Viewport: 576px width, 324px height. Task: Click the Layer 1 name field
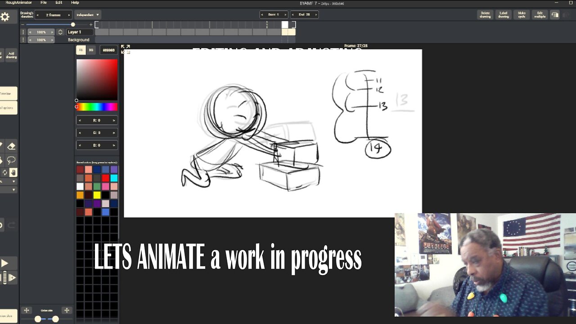(x=80, y=32)
